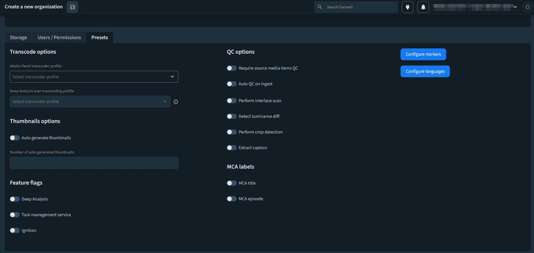Toggle Task management service switch
This screenshot has height=253, width=534.
pos(14,215)
